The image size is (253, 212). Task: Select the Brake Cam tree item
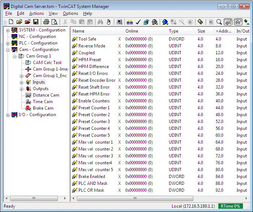(x=43, y=108)
